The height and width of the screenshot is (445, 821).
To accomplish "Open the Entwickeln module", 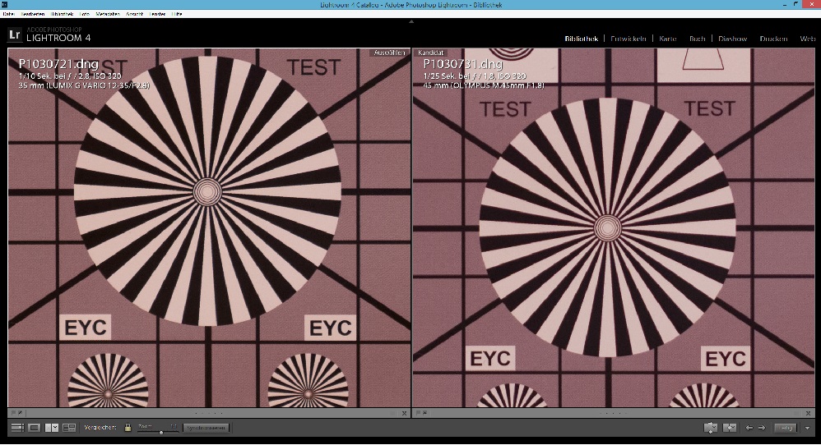I will tap(629, 39).
